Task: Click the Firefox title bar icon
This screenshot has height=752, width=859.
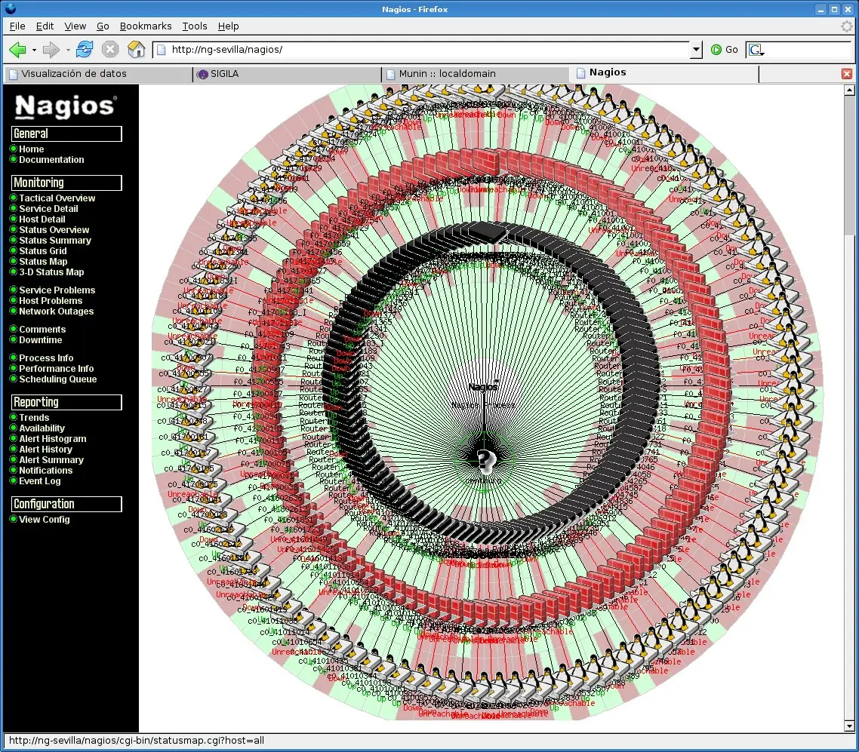Action: pos(10,9)
